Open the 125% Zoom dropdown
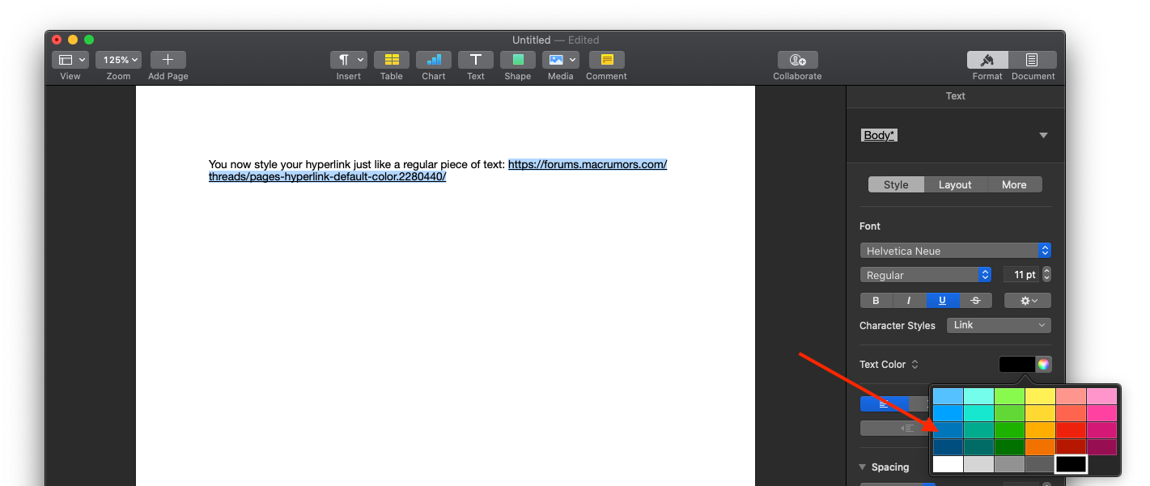This screenshot has height=486, width=1150. (x=118, y=60)
